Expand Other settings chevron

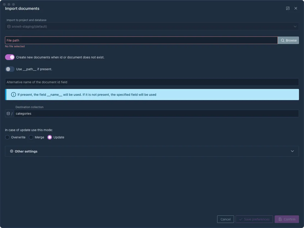click(x=292, y=151)
